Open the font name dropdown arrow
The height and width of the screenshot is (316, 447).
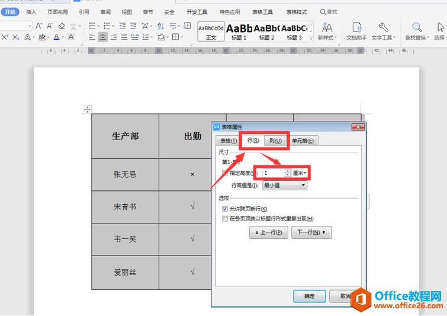[30, 26]
